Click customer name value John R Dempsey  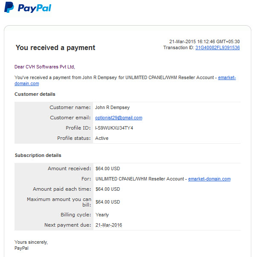coord(112,108)
